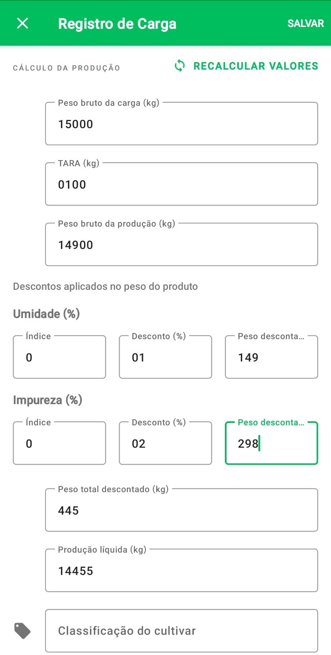Select Umidade Peso descontado field showing 149

(x=272, y=357)
